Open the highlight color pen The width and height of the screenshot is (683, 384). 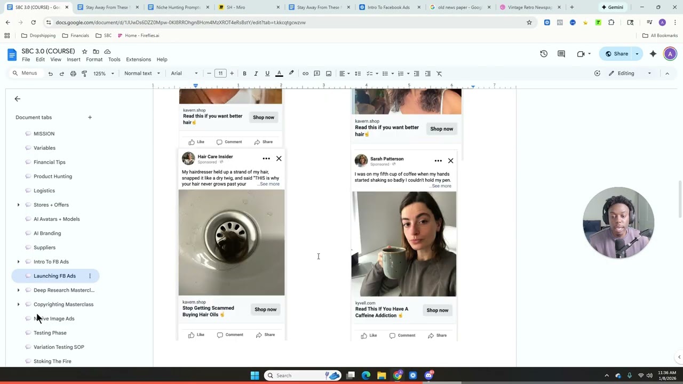[291, 74]
